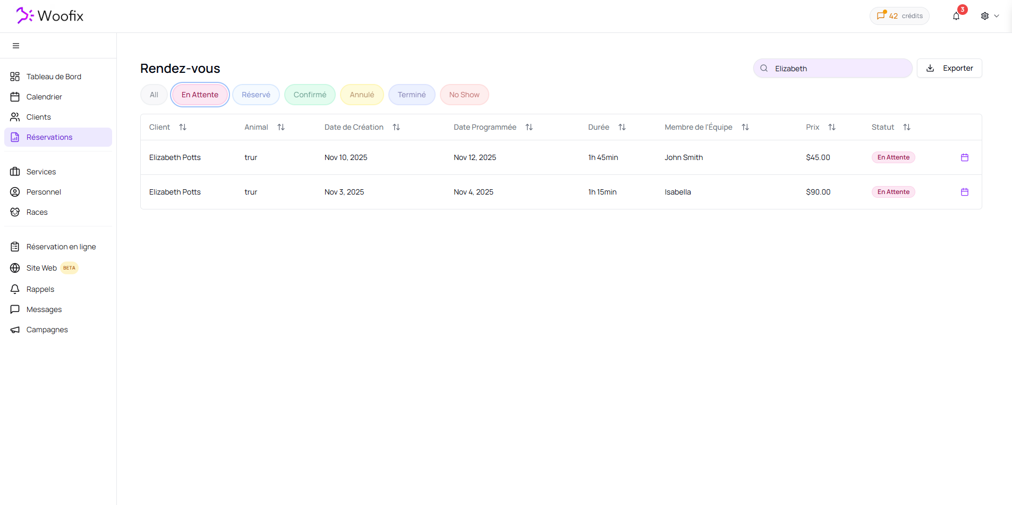
Task: Click calendar icon for Nov 12 appointment
Action: (x=965, y=157)
